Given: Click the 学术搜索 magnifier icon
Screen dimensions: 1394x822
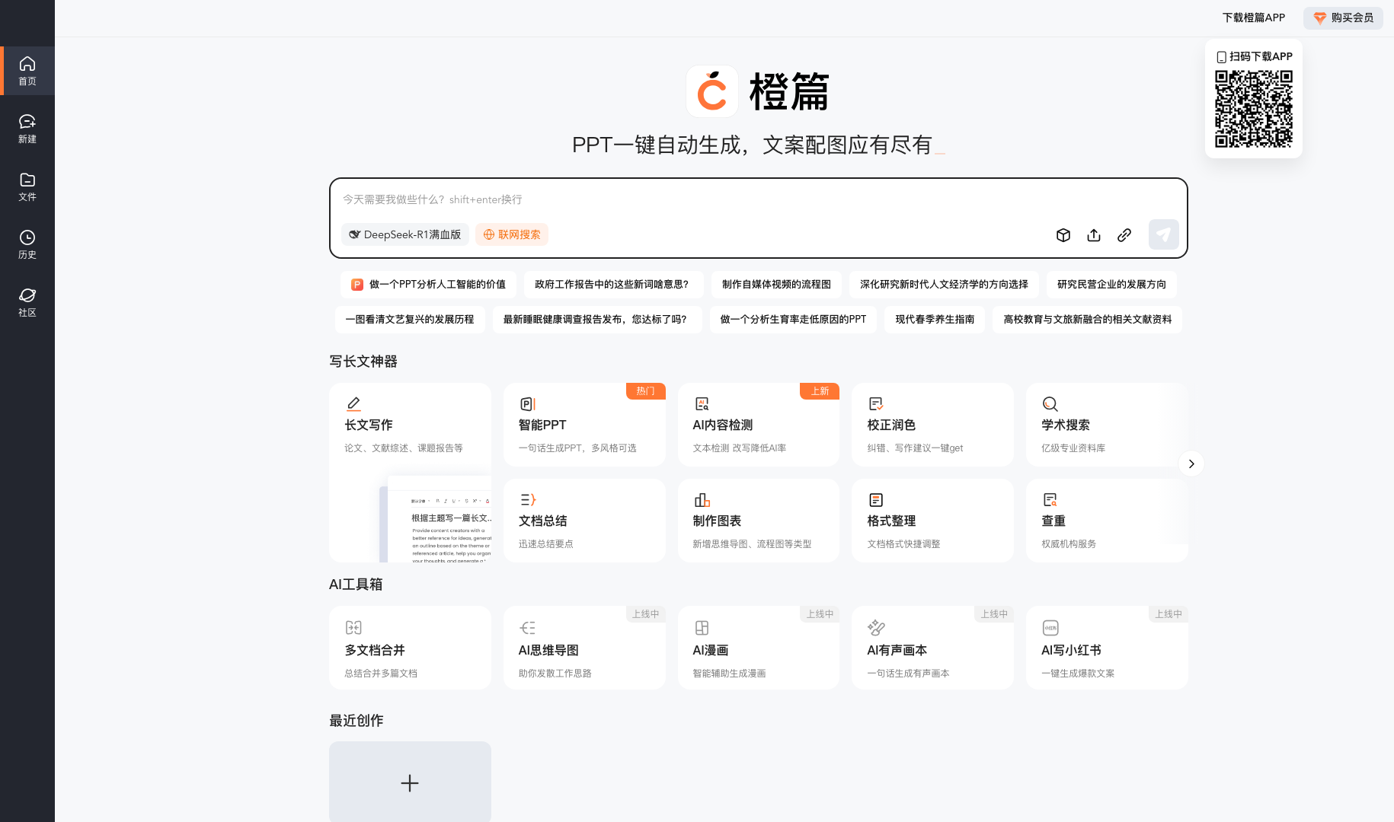Looking at the screenshot, I should point(1050,404).
